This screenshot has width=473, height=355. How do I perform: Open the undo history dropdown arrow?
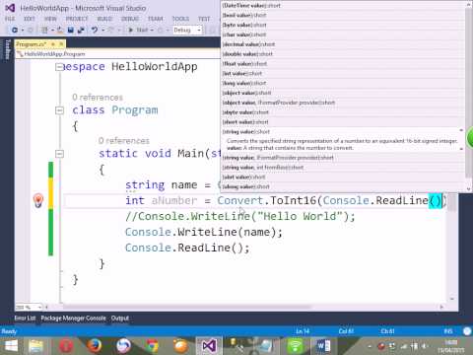click(x=102, y=31)
